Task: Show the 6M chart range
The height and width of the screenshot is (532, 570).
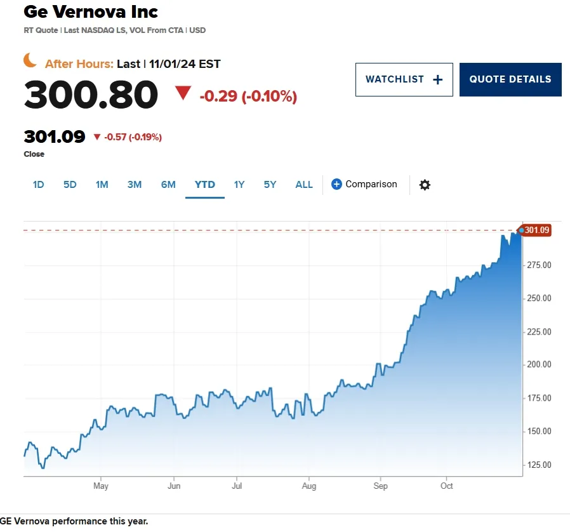Action: (x=168, y=185)
